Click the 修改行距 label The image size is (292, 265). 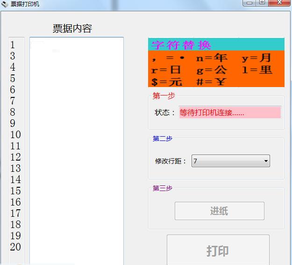pyautogui.click(x=170, y=161)
